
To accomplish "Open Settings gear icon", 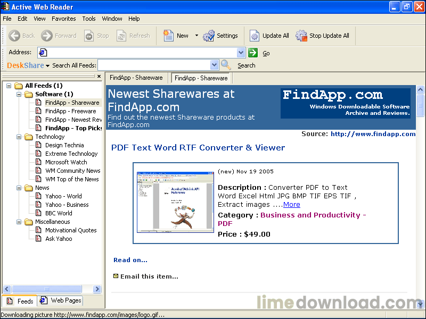I will click(209, 36).
